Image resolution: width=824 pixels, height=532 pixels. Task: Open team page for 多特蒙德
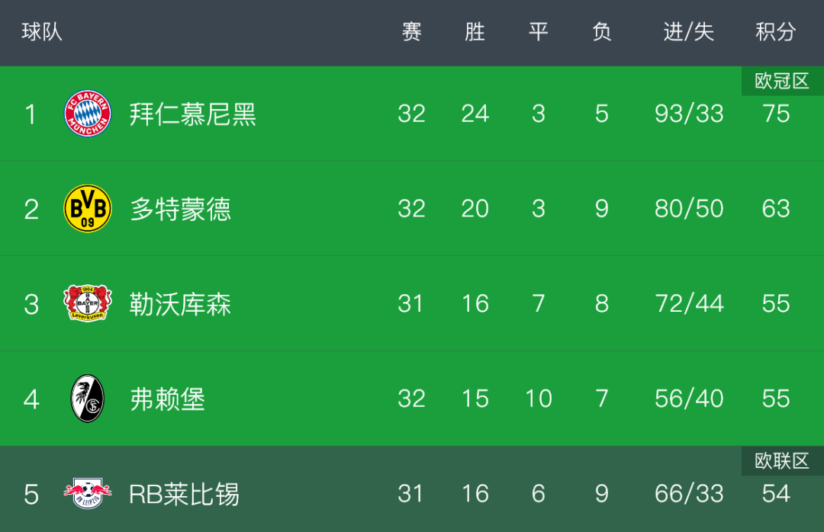click(x=180, y=209)
